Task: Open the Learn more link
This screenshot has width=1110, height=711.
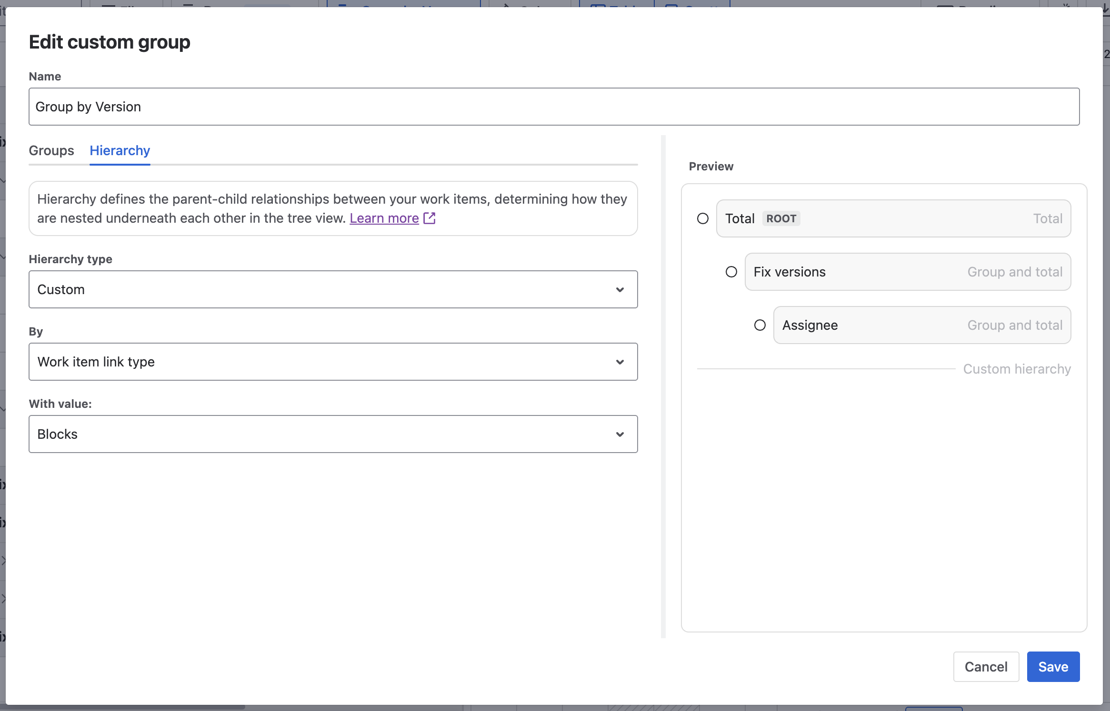Action: (384, 218)
